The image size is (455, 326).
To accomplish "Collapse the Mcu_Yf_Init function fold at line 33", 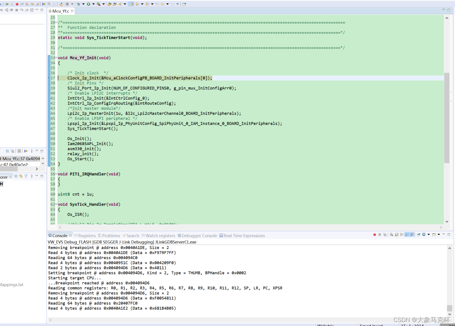I will (x=56, y=58).
